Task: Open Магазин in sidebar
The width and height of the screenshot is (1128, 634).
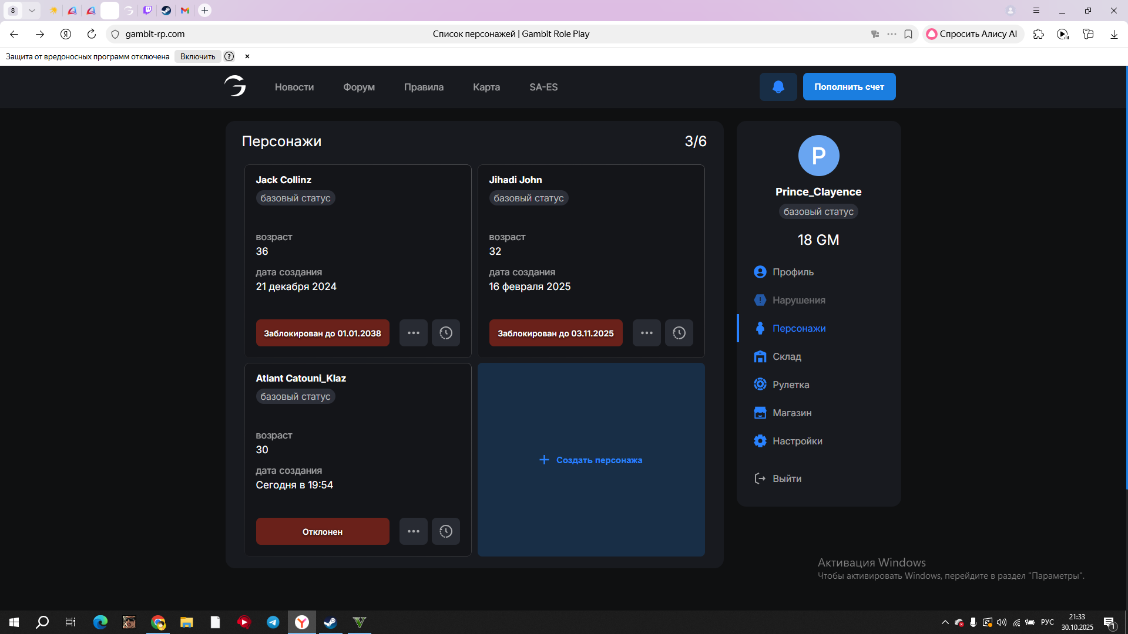Action: [791, 413]
